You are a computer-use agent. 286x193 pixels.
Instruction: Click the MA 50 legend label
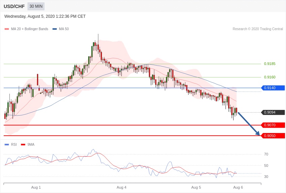(64, 29)
